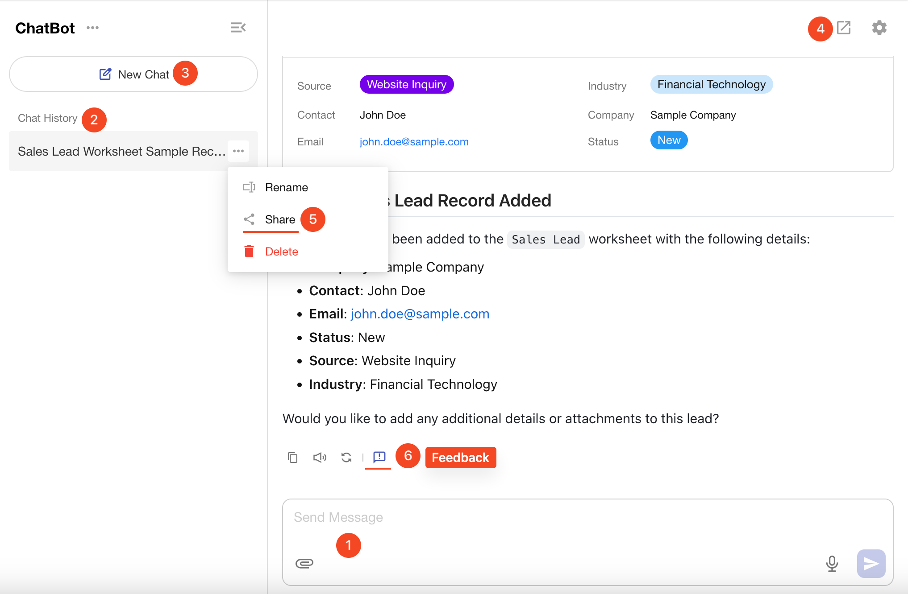Click the feedback message icon
This screenshot has height=594, width=908.
(x=379, y=457)
